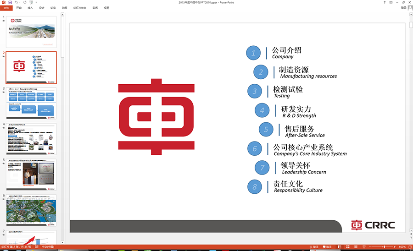Select slide 3 thumbnail with blue boxes
413x251 pixels.
(x=31, y=104)
